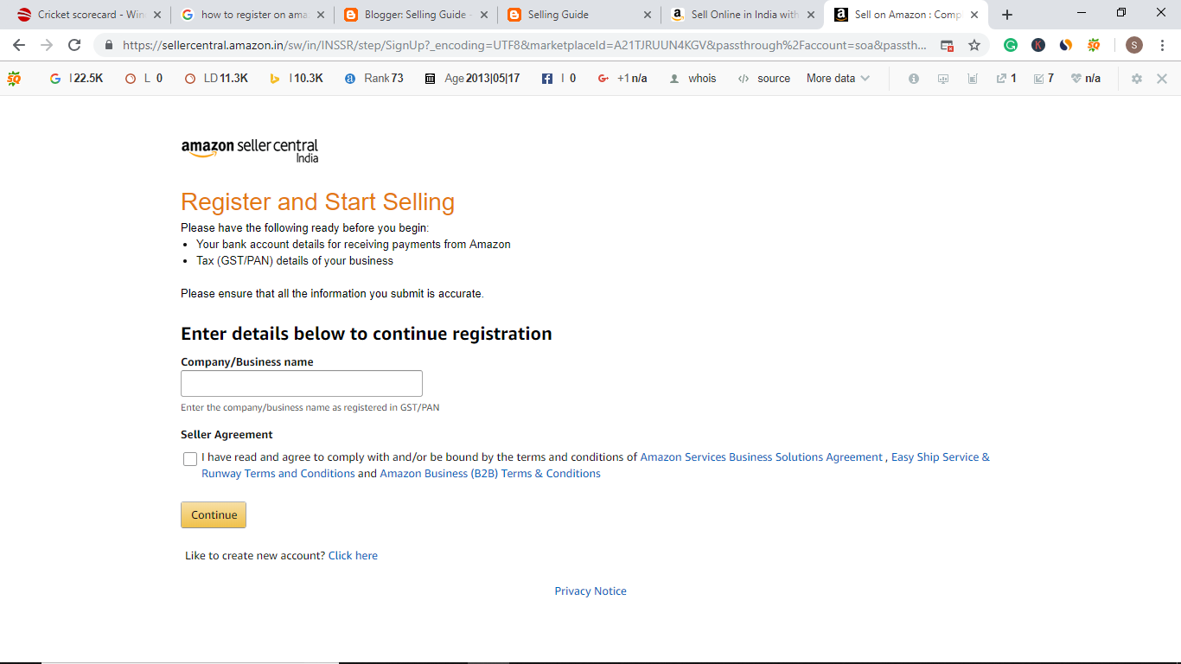Click the Facebook likes parameter
Screen dimensions: 1181x664
click(559, 79)
